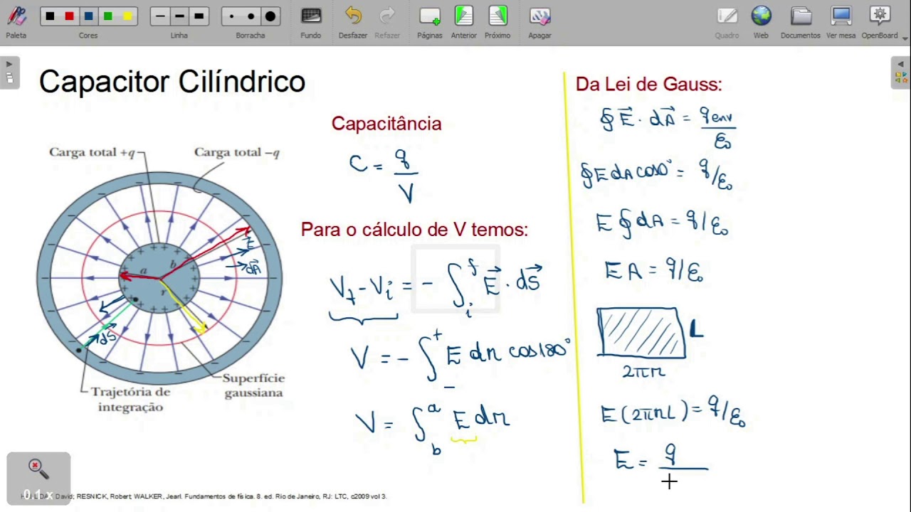Pick the small eraser size
911x512 pixels.
pos(231,16)
